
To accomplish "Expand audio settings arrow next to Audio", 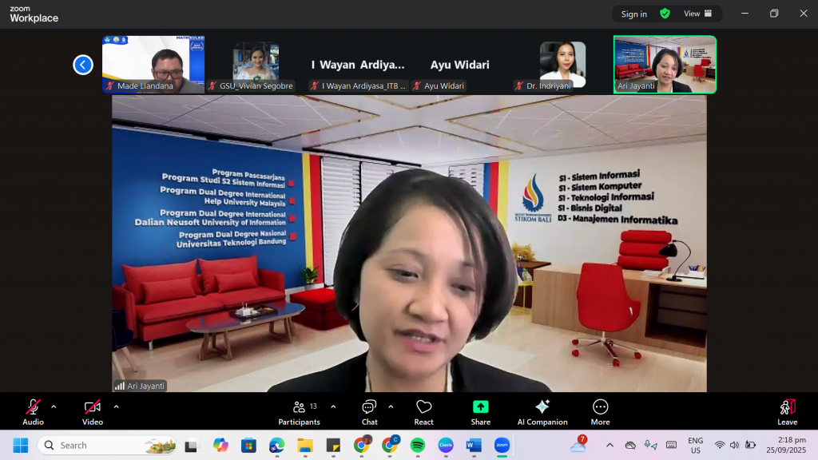I will click(x=54, y=406).
